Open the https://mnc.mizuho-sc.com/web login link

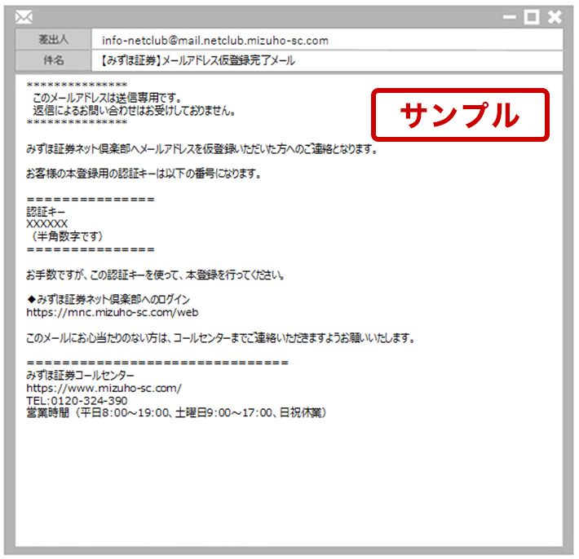click(x=113, y=313)
